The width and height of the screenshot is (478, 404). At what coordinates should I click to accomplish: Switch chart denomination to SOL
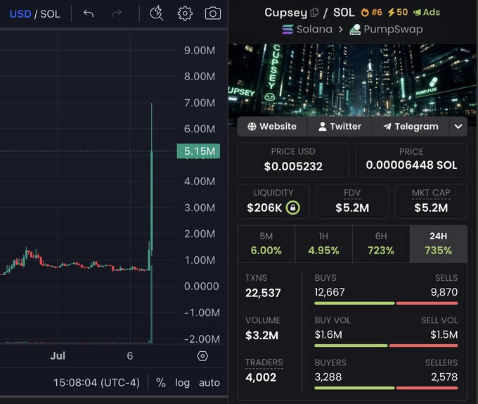[x=51, y=14]
